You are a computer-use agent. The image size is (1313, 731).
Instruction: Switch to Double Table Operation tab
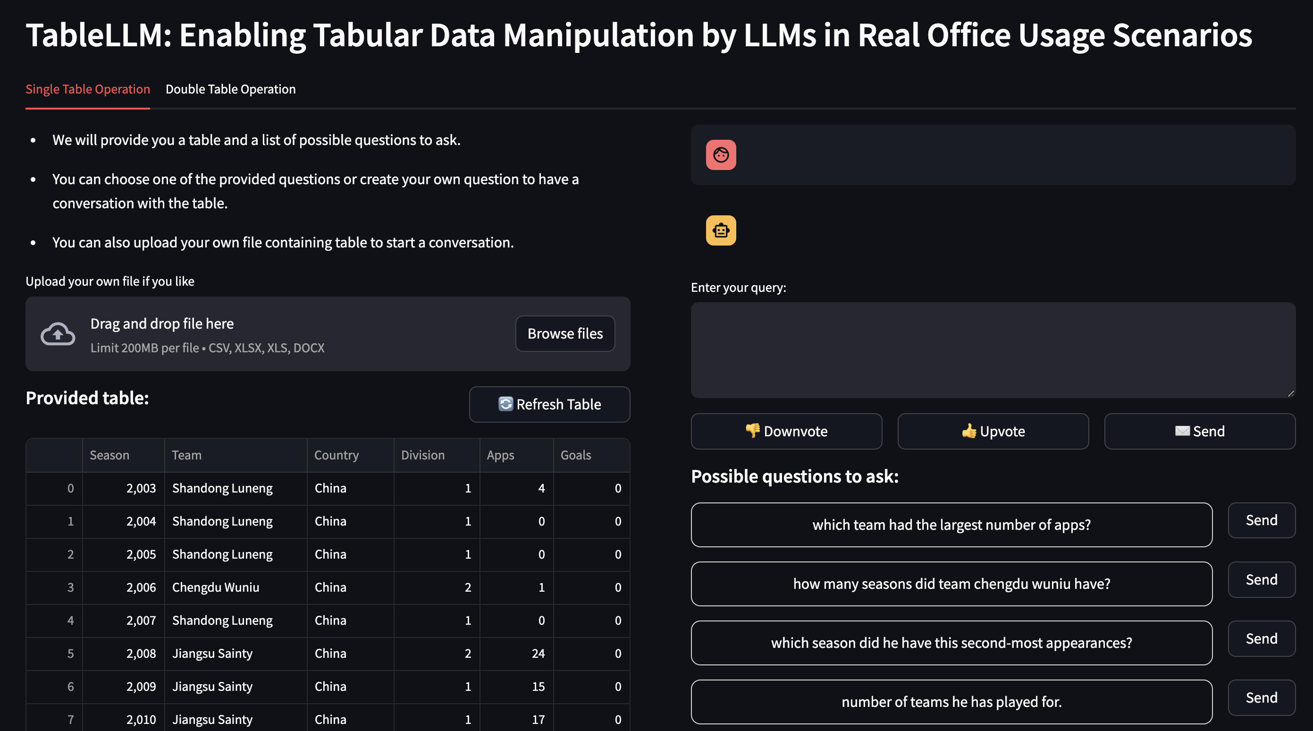pos(230,89)
